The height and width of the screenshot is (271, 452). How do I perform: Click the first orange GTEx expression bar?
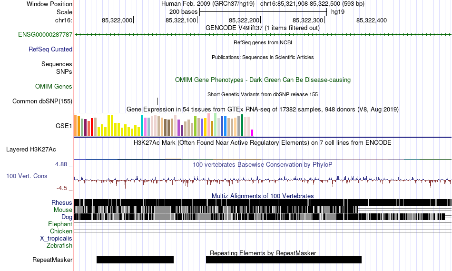(x=76, y=126)
